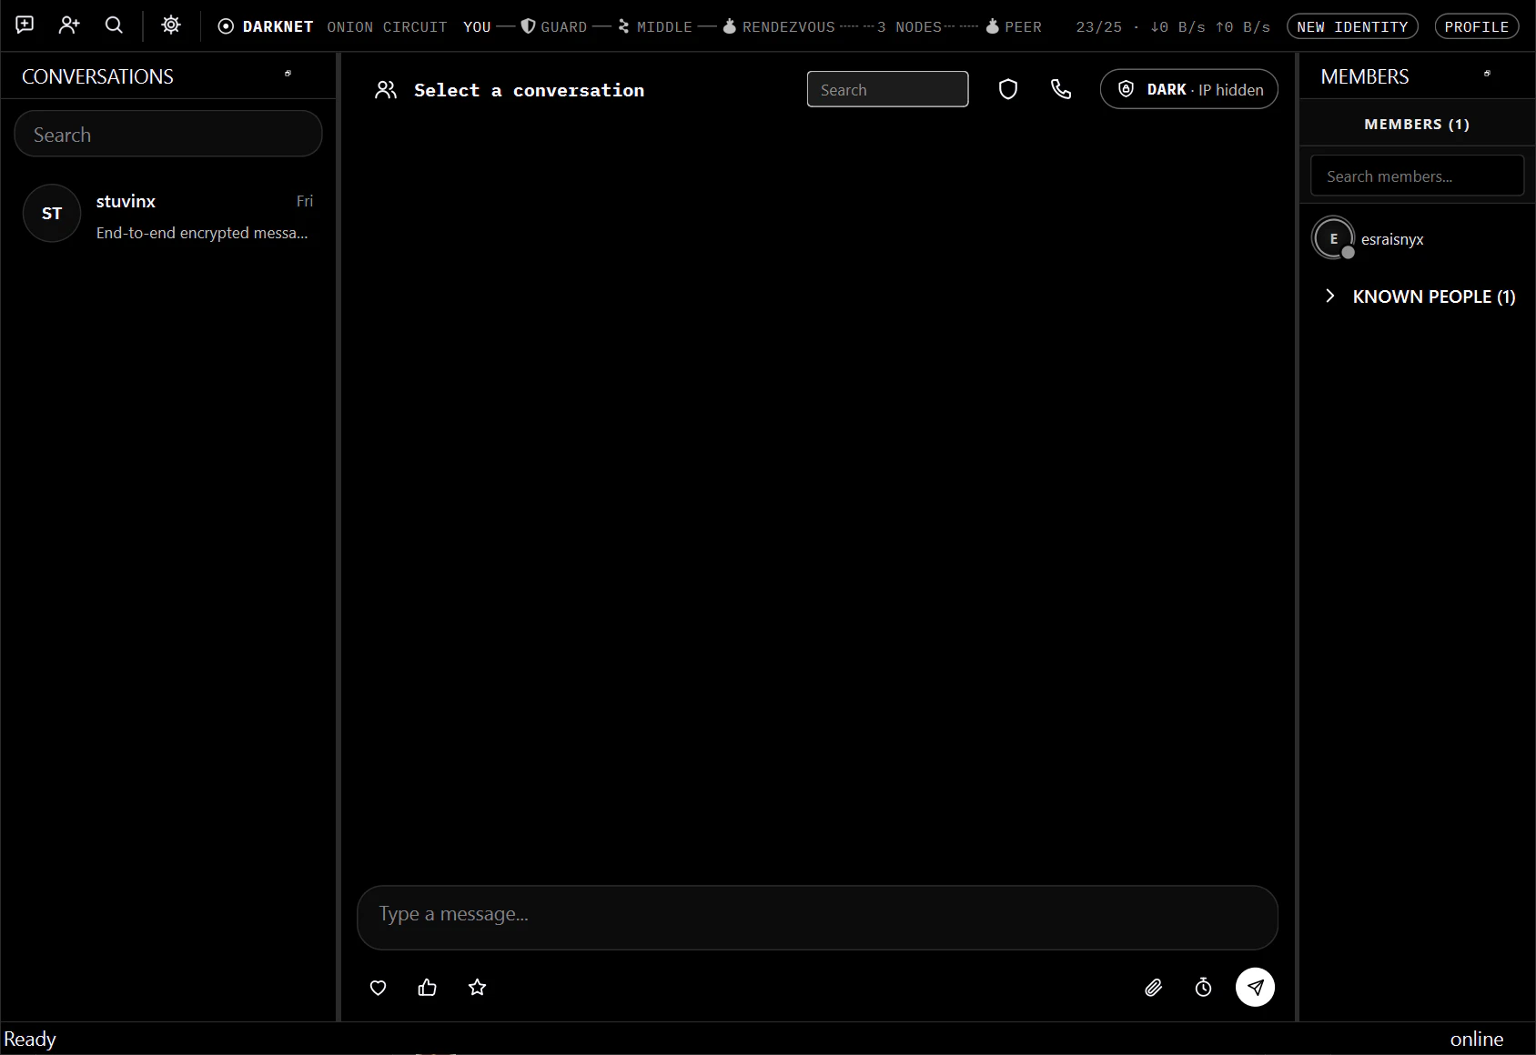The height and width of the screenshot is (1055, 1536).
Task: Click the star reaction icon
Action: (477, 988)
